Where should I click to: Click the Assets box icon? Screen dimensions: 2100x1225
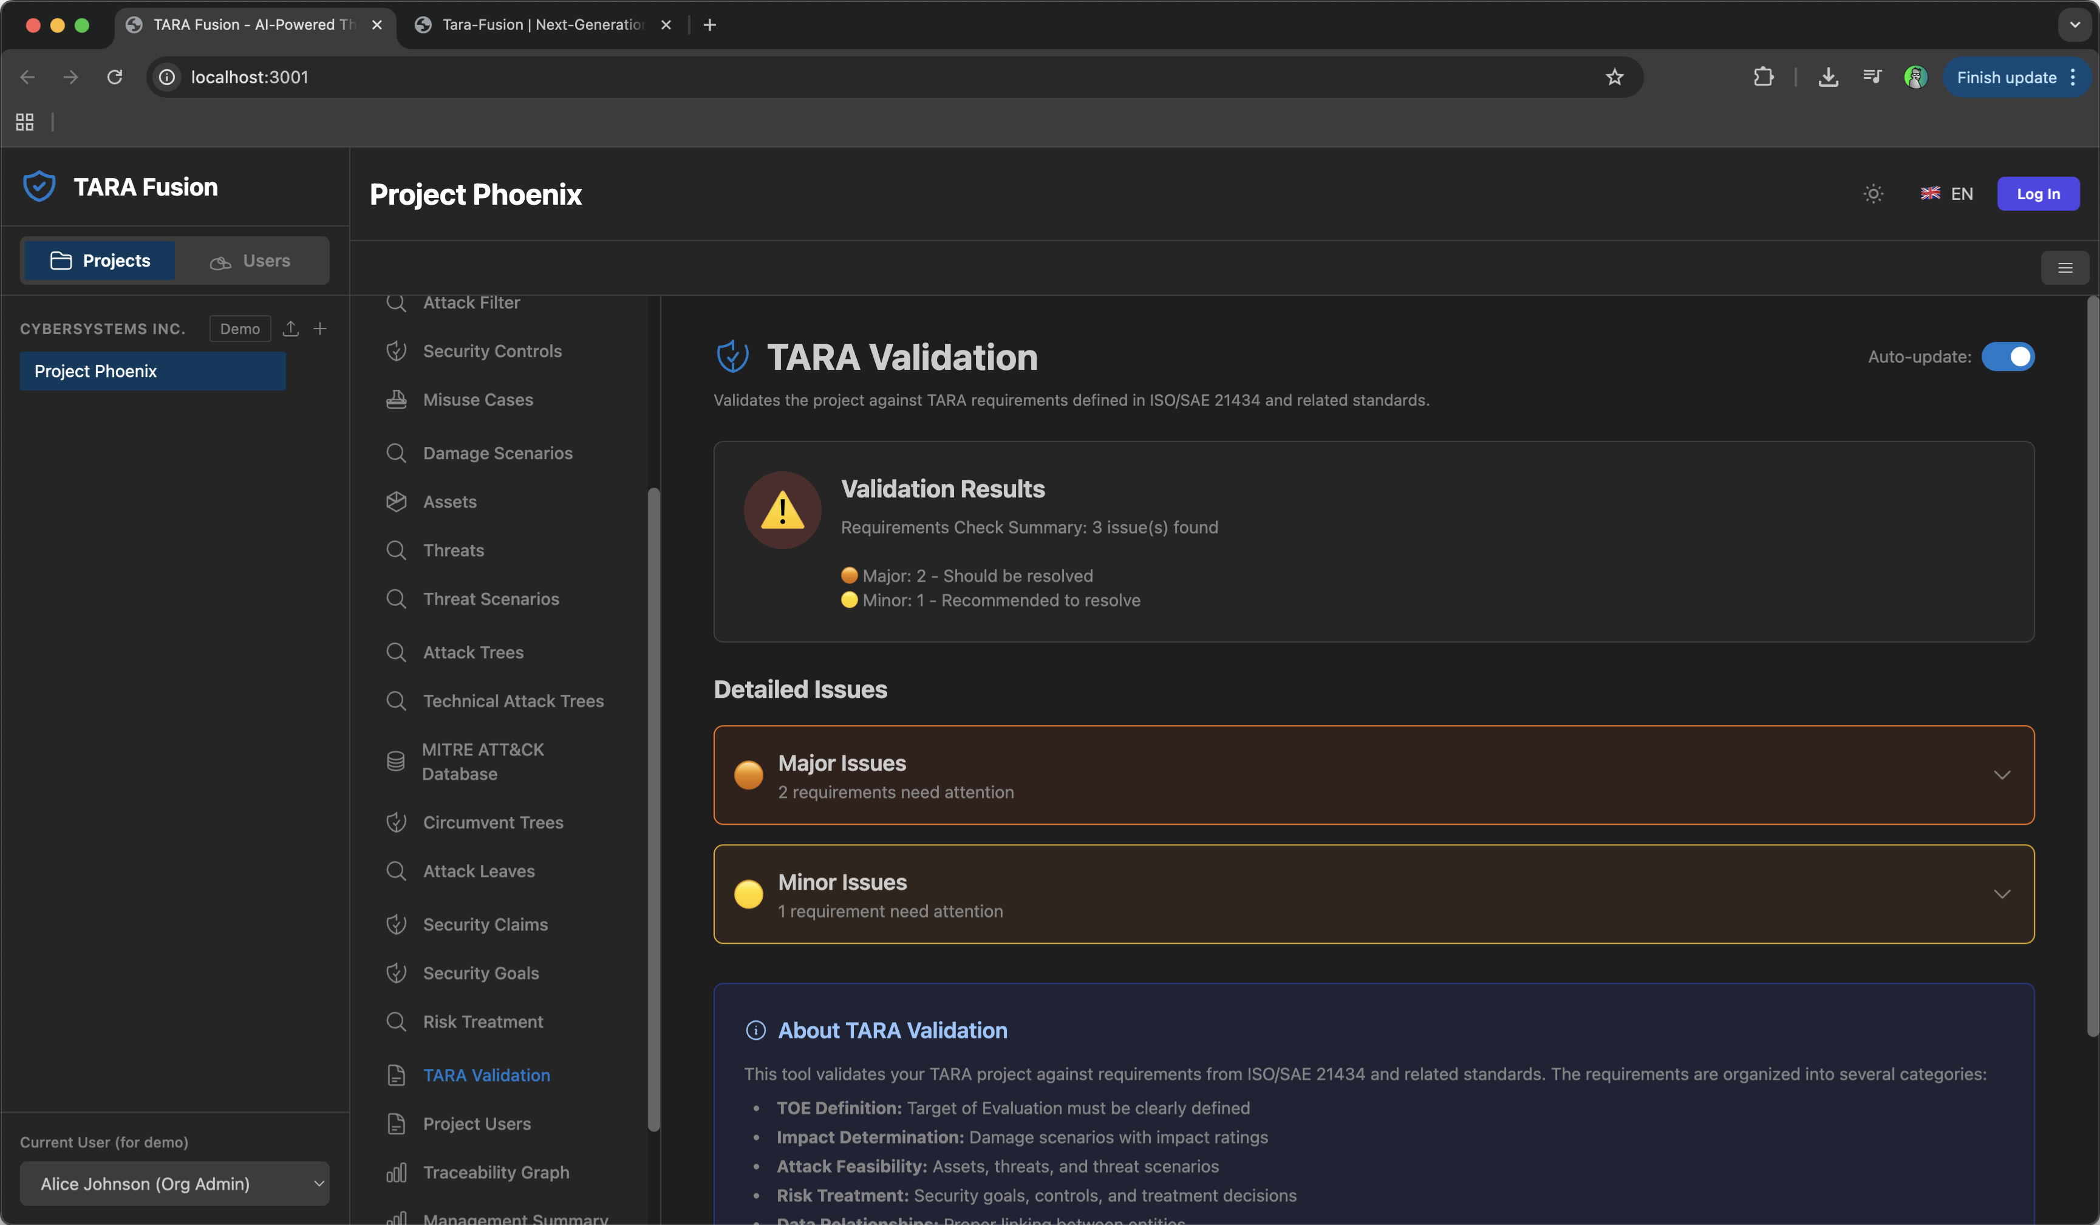pos(397,501)
